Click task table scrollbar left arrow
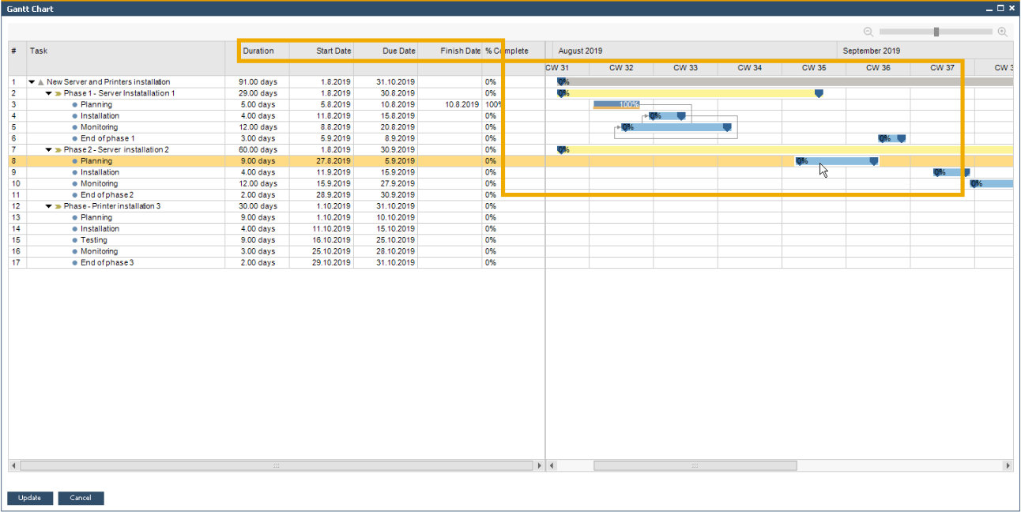The height and width of the screenshot is (512, 1021). click(13, 466)
